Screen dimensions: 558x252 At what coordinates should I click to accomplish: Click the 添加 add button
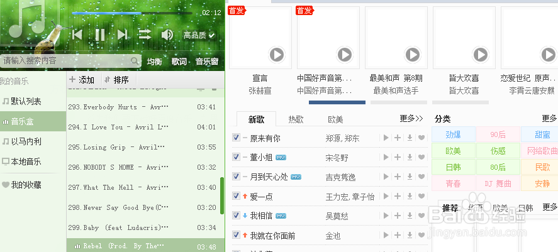point(82,80)
